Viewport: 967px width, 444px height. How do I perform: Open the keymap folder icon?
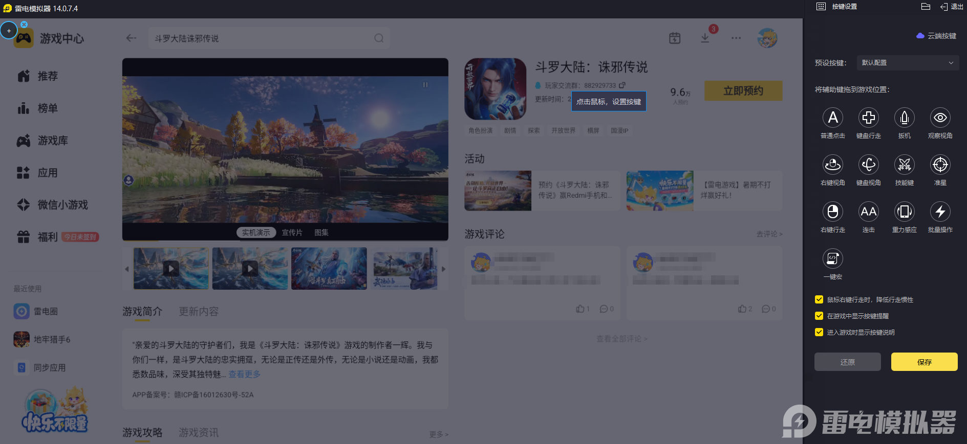point(926,7)
